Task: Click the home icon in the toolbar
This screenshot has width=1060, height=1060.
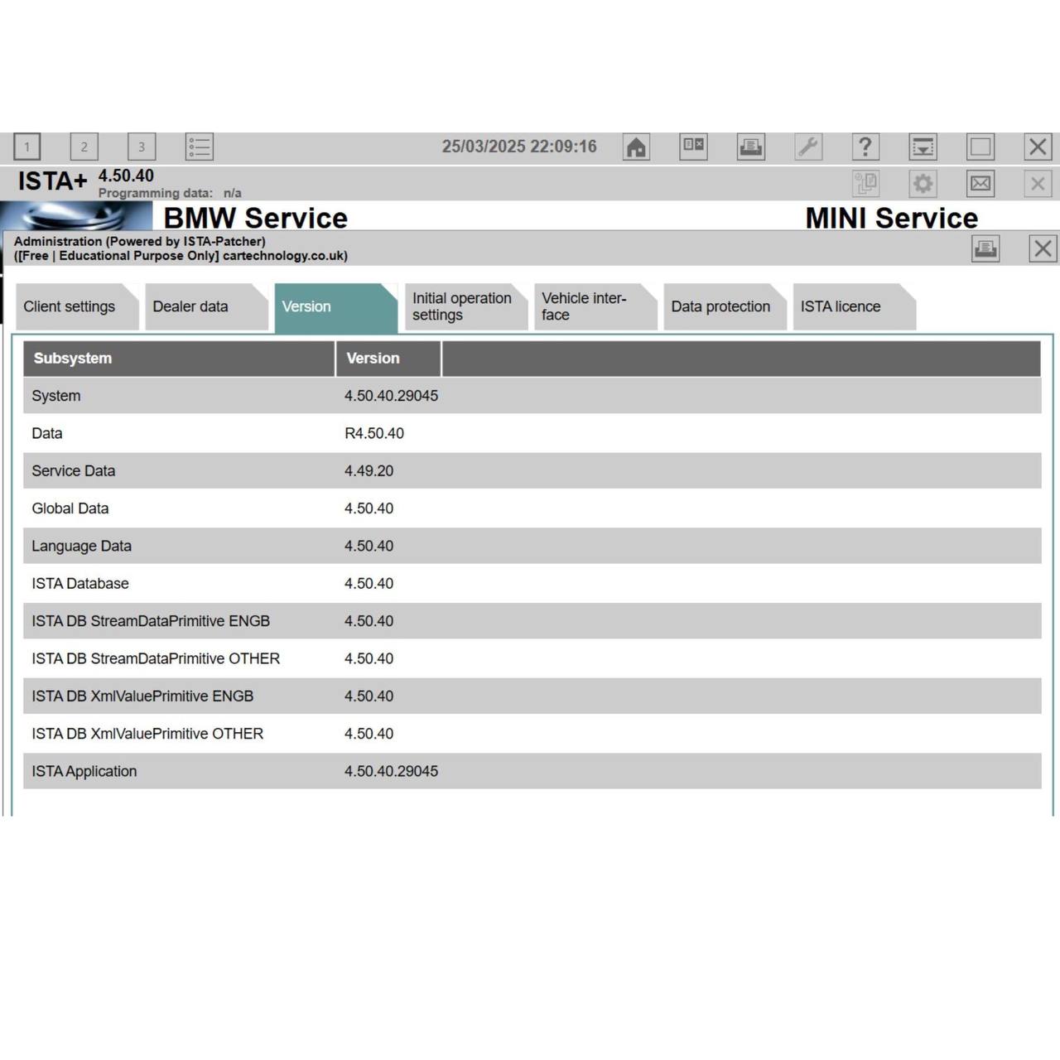Action: click(636, 147)
